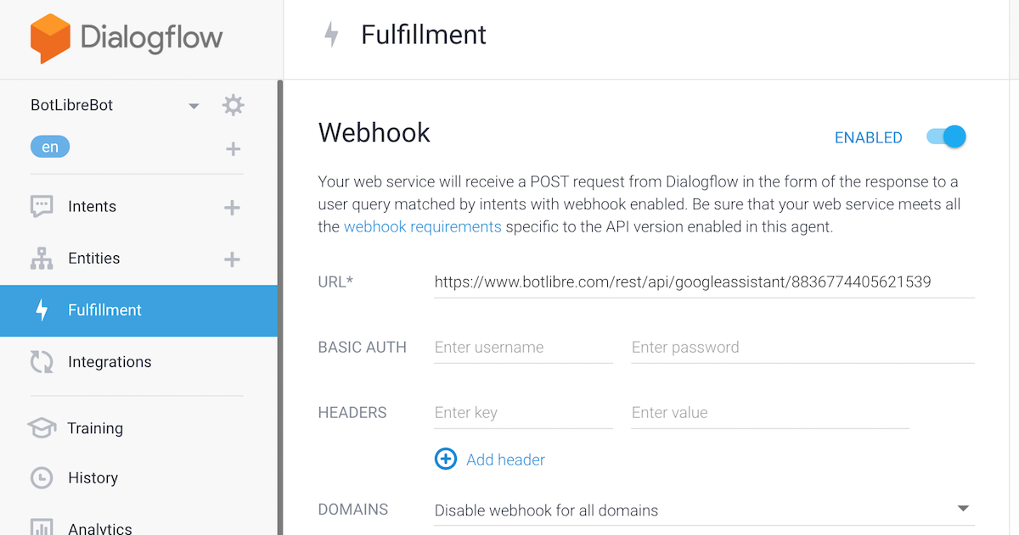Focus the Basic Auth username field
This screenshot has height=535, width=1019.
pyautogui.click(x=522, y=348)
